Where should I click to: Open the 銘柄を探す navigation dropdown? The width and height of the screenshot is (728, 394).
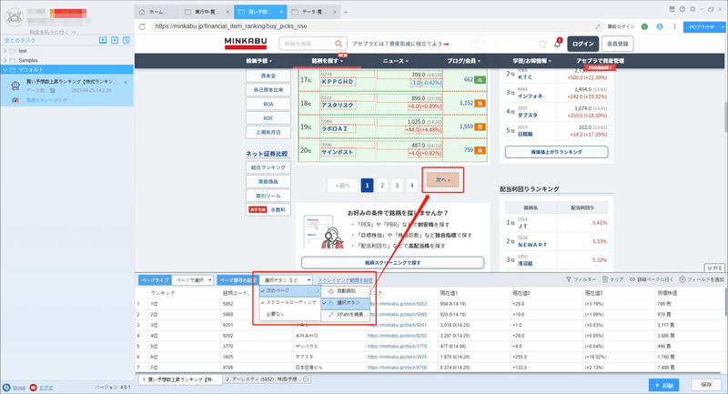(x=328, y=61)
